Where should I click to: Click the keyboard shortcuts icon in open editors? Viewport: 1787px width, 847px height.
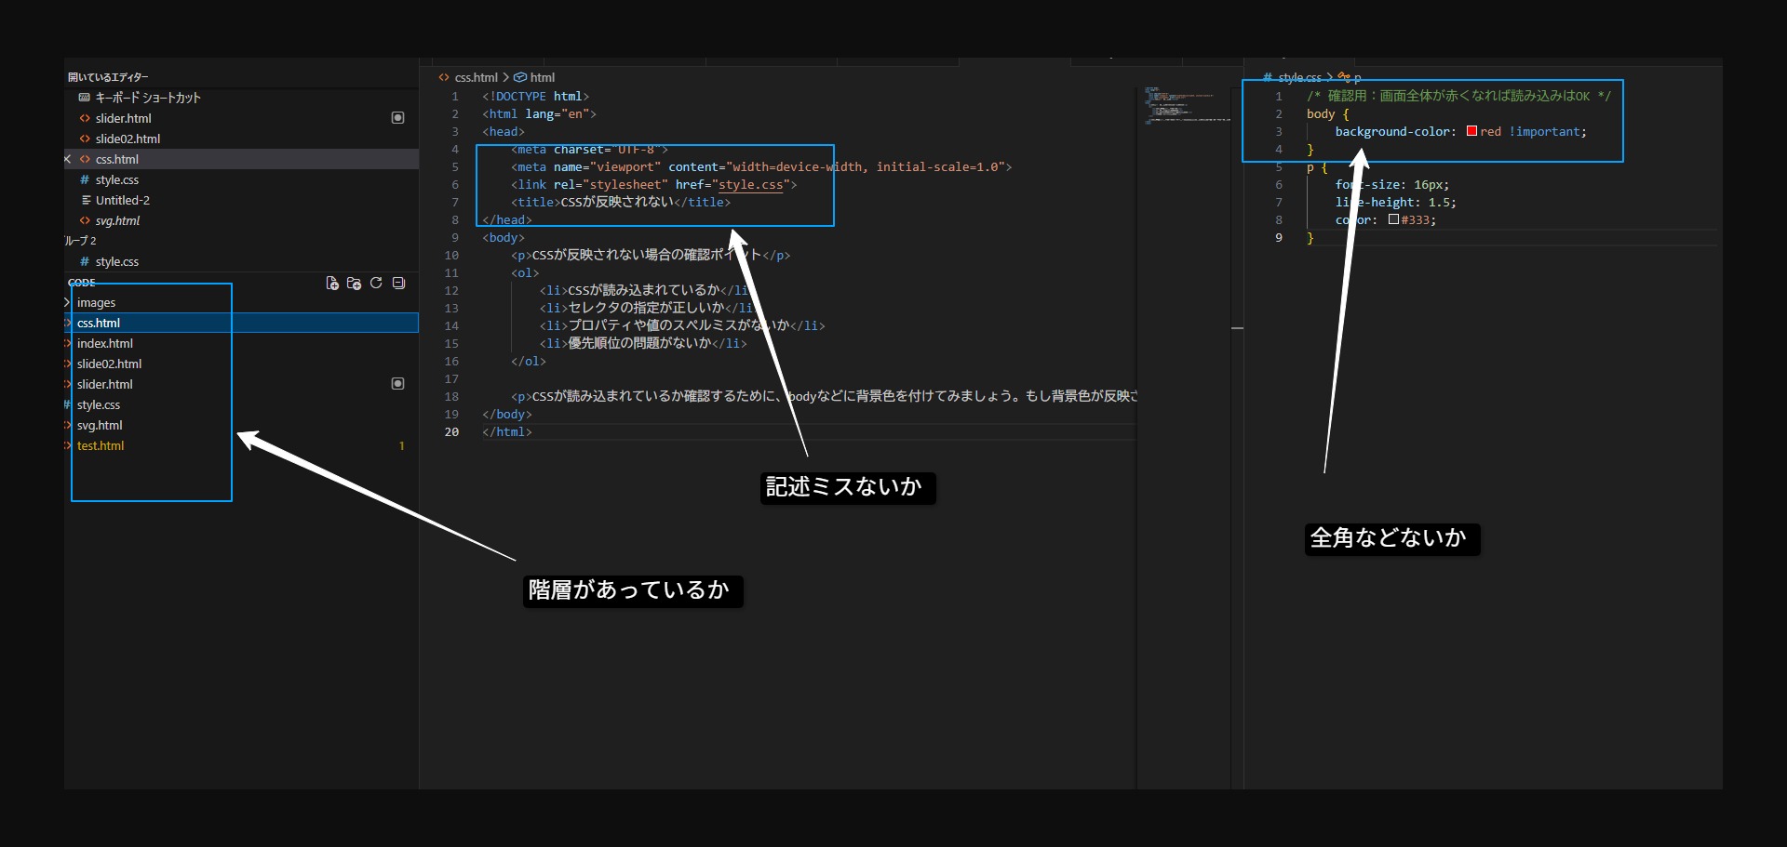tap(85, 98)
